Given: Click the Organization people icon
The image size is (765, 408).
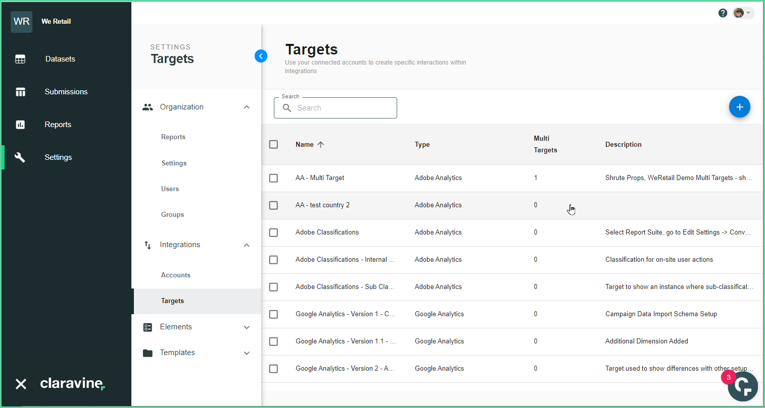Looking at the screenshot, I should click(148, 107).
